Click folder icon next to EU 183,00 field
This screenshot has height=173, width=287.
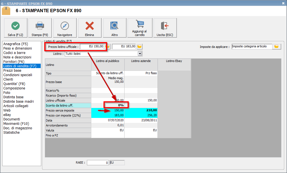139,47
